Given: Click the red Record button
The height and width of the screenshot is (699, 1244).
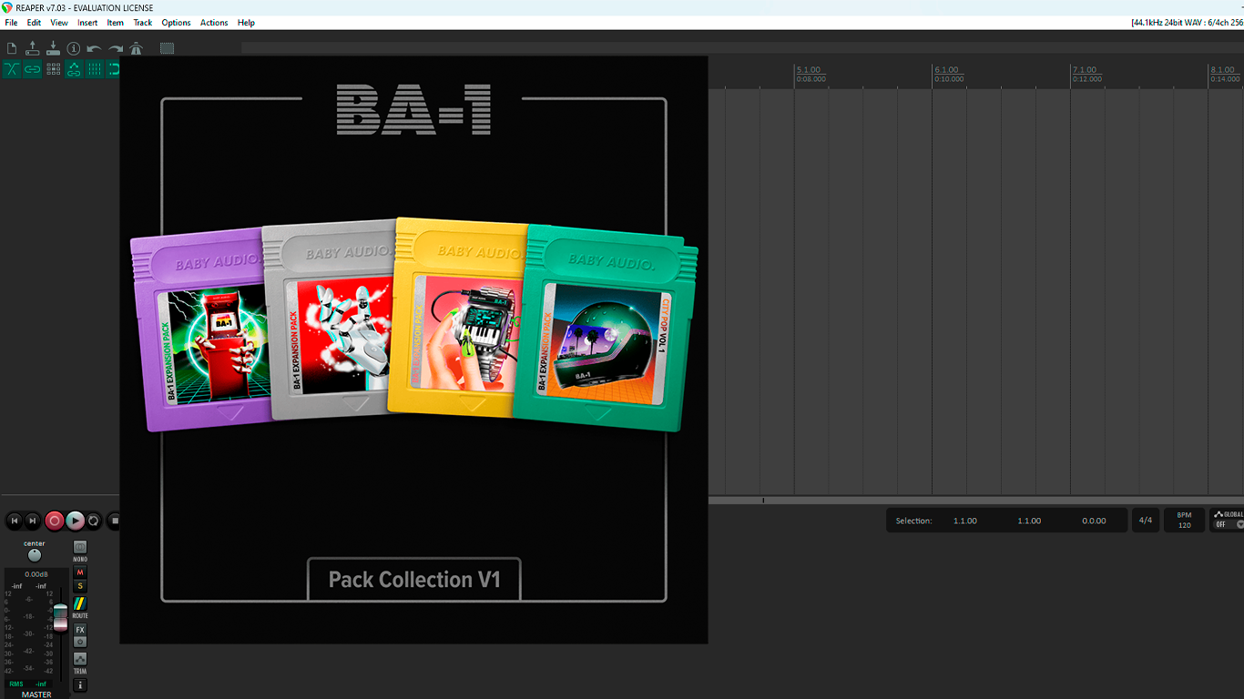Looking at the screenshot, I should 55,521.
